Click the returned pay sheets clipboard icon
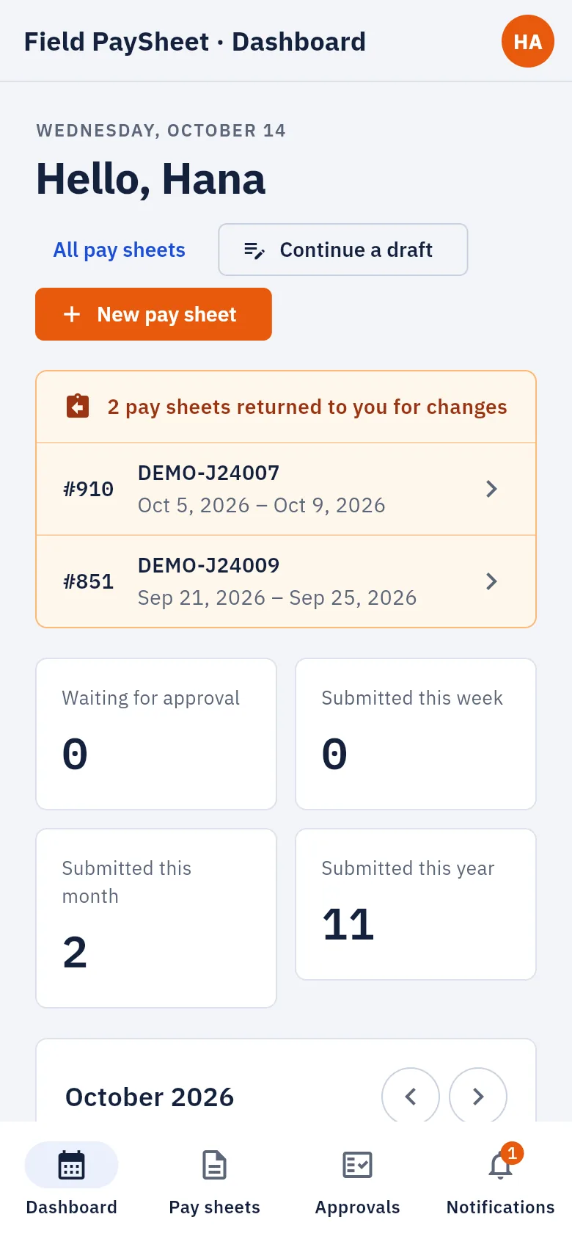572x1239 pixels. pyautogui.click(x=78, y=407)
